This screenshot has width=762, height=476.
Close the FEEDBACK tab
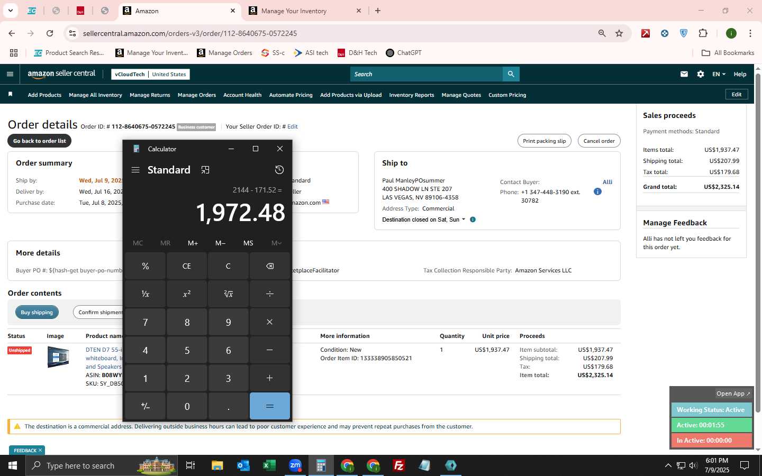(x=40, y=450)
